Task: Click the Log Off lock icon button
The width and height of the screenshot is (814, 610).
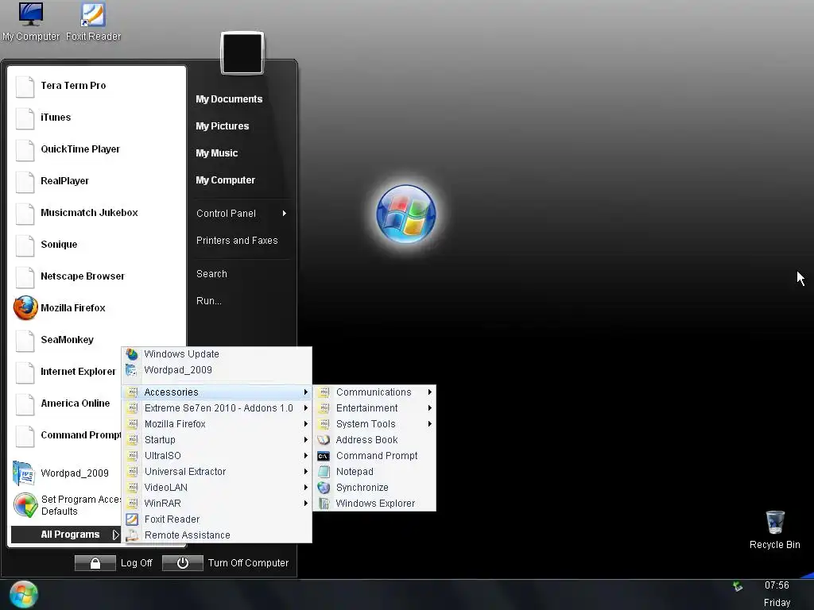Action: pos(95,563)
